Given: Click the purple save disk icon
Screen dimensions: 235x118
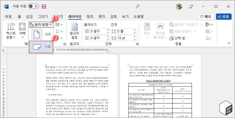Looking at the screenshot, I should click(x=44, y=6).
